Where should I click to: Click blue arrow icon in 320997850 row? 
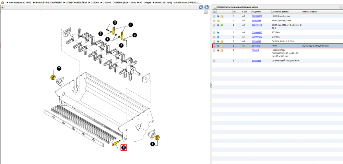218,37
